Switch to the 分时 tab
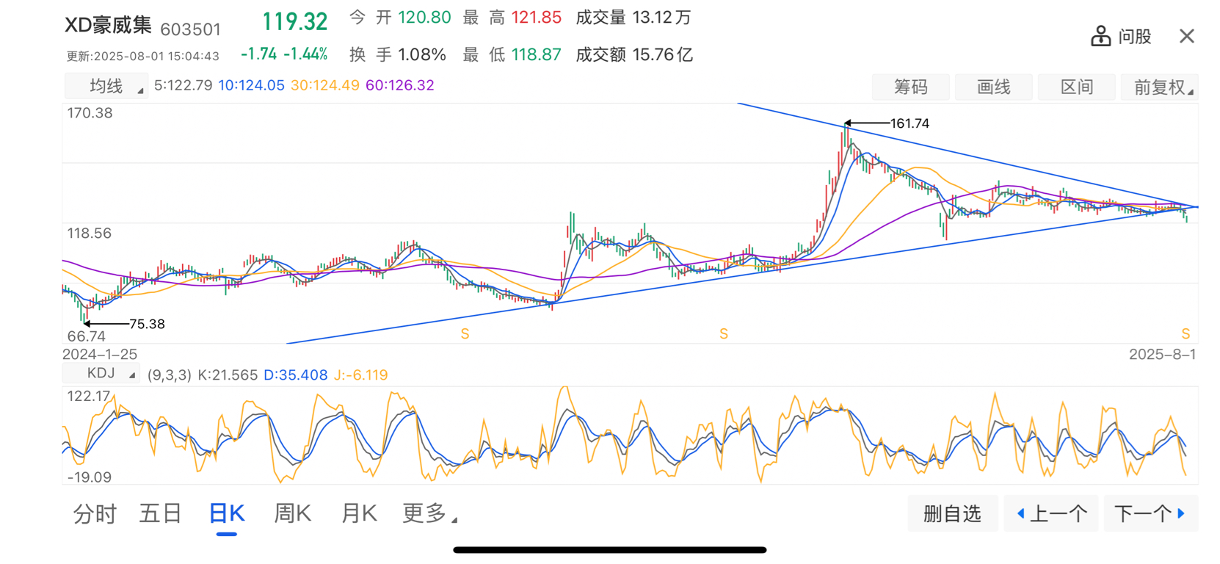 [95, 513]
